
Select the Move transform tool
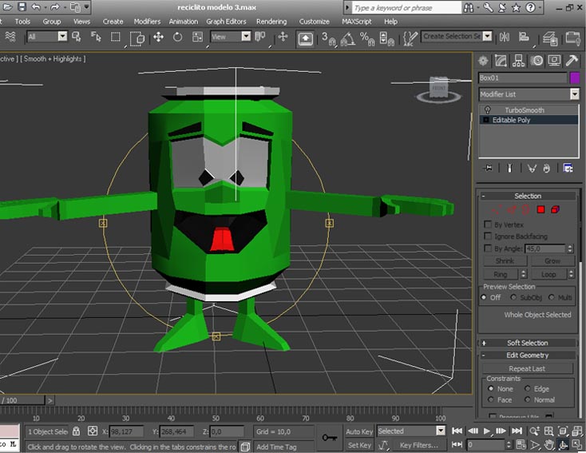point(158,37)
